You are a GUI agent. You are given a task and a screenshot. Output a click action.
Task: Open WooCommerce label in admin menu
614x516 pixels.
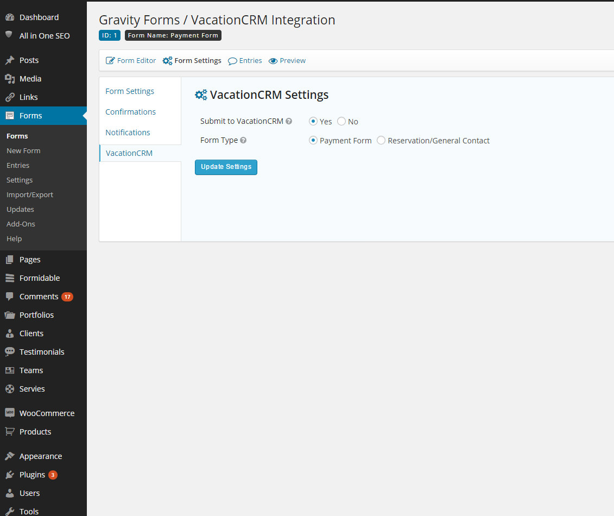[x=47, y=413]
